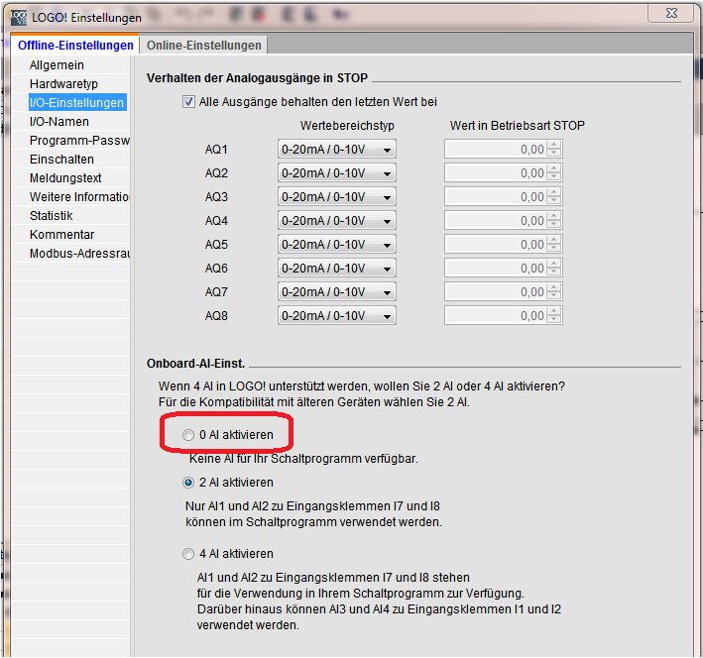Screen dimensions: 703x658
Task: Click the 'Keine AI für Ihr Schaltprogramm verfügbar.' text
Action: (303, 459)
